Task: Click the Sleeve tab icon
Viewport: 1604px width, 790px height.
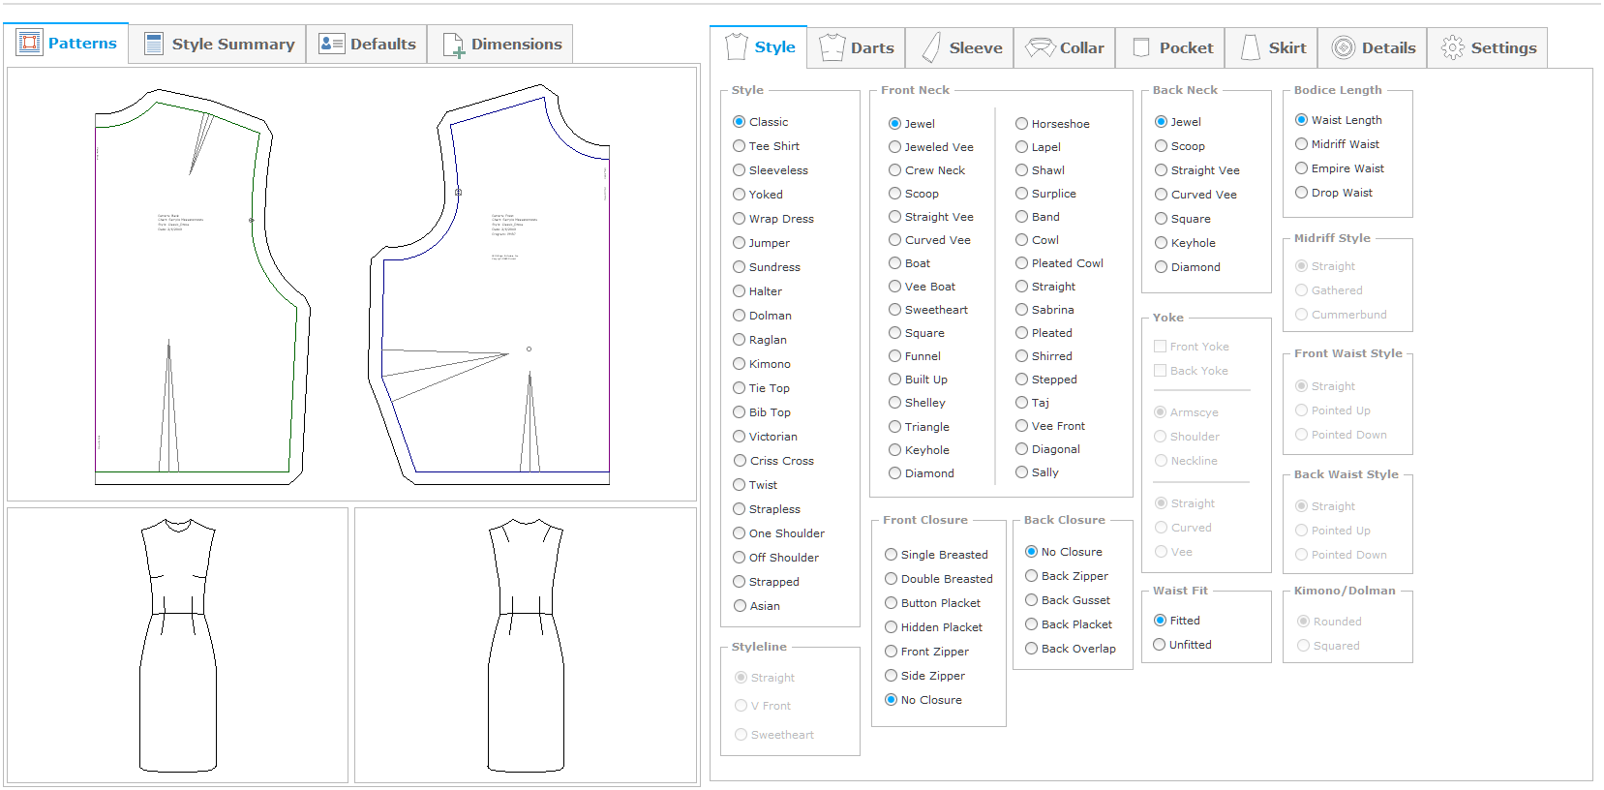Action: (931, 47)
